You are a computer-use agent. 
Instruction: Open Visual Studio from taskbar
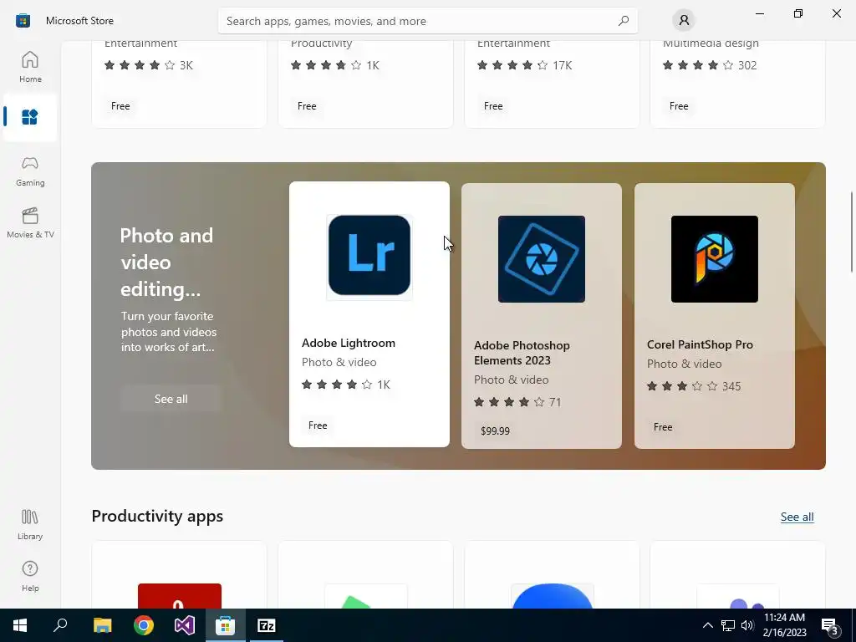tap(185, 625)
